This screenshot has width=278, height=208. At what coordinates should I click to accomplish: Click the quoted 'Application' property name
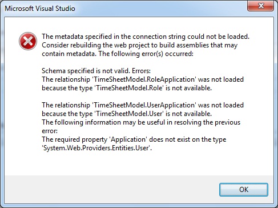[x=128, y=139]
